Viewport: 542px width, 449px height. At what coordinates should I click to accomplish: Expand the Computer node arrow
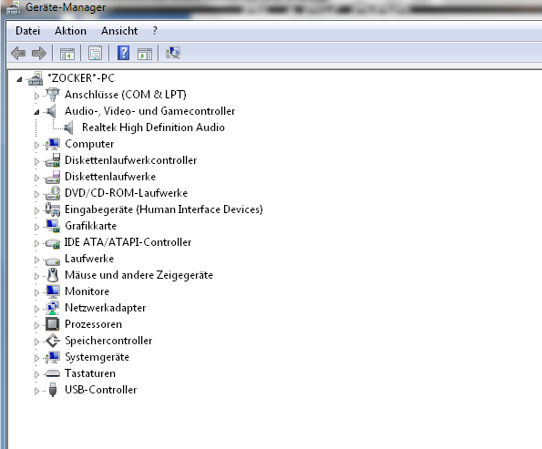pos(36,145)
